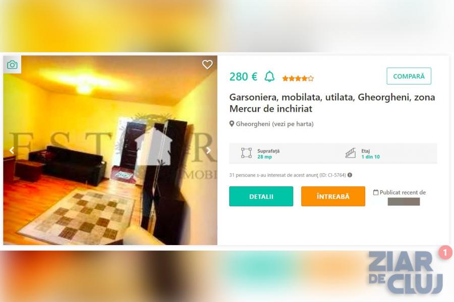Image resolution: width=454 pixels, height=302 pixels.
Task: Click the location pin icon
Action: 232,124
